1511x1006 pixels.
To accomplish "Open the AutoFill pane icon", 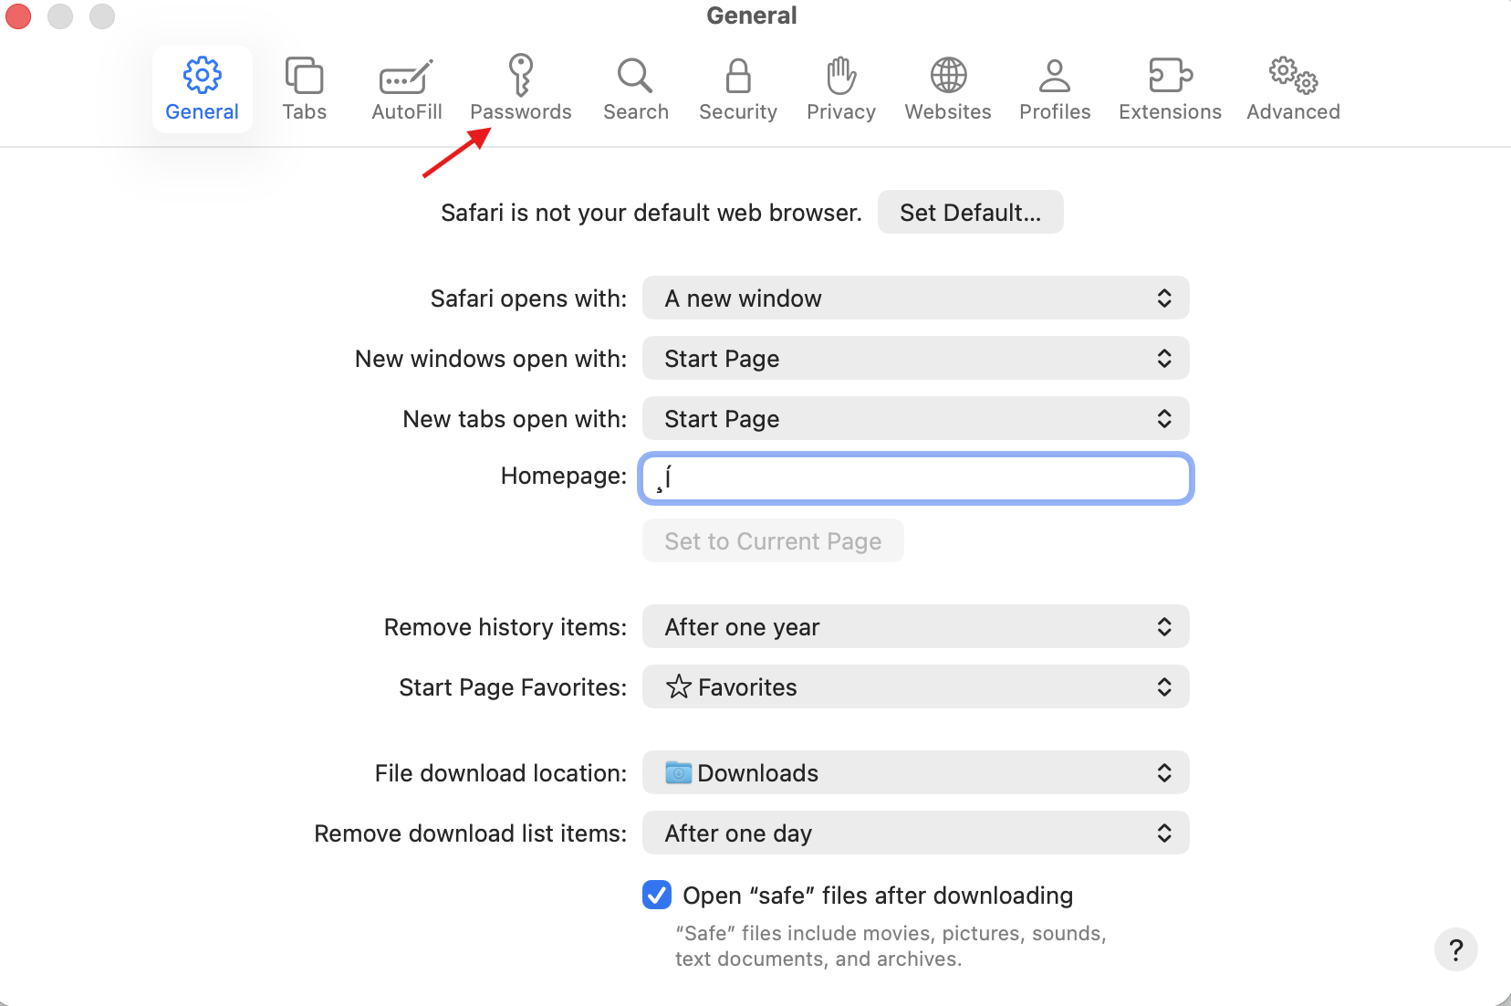I will pos(406,78).
